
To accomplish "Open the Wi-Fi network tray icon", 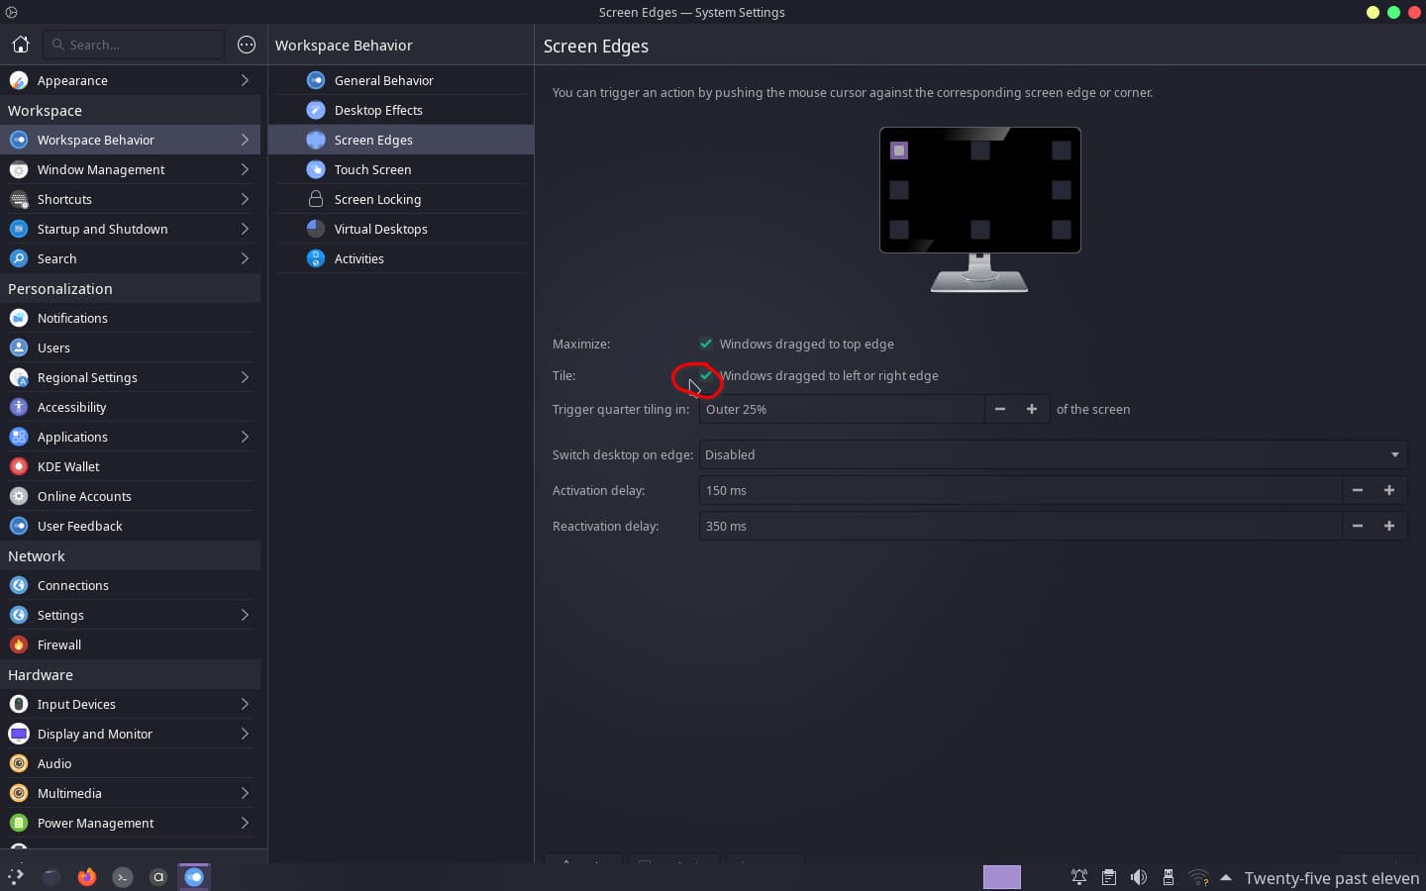I will pos(1198,877).
